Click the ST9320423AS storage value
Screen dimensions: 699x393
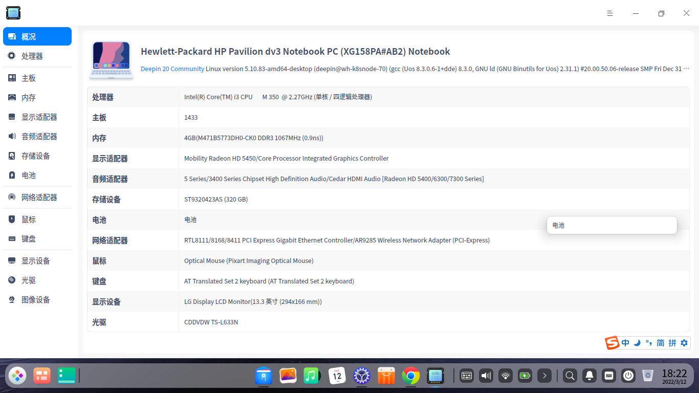[216, 200]
